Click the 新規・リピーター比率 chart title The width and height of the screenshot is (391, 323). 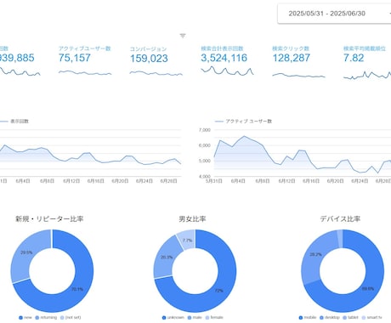pos(49,218)
